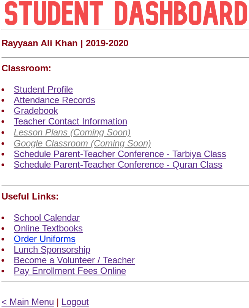249x308 pixels.
Task: Click Teacher Contact Information
Action: [70, 121]
